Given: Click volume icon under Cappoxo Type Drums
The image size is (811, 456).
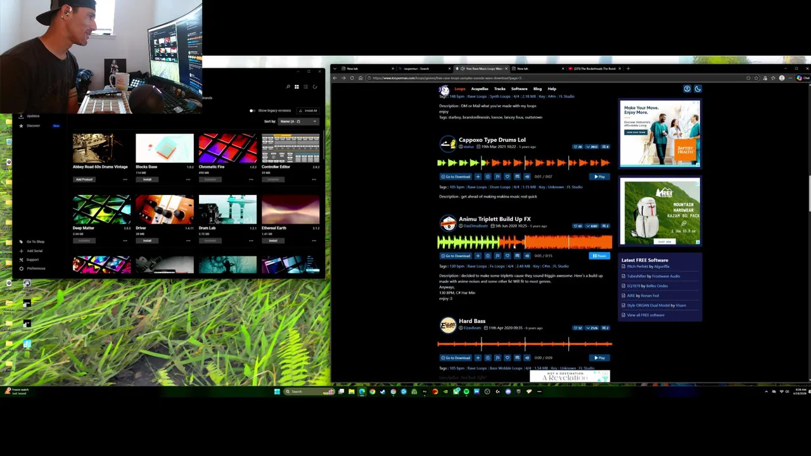Looking at the screenshot, I should click(x=527, y=177).
